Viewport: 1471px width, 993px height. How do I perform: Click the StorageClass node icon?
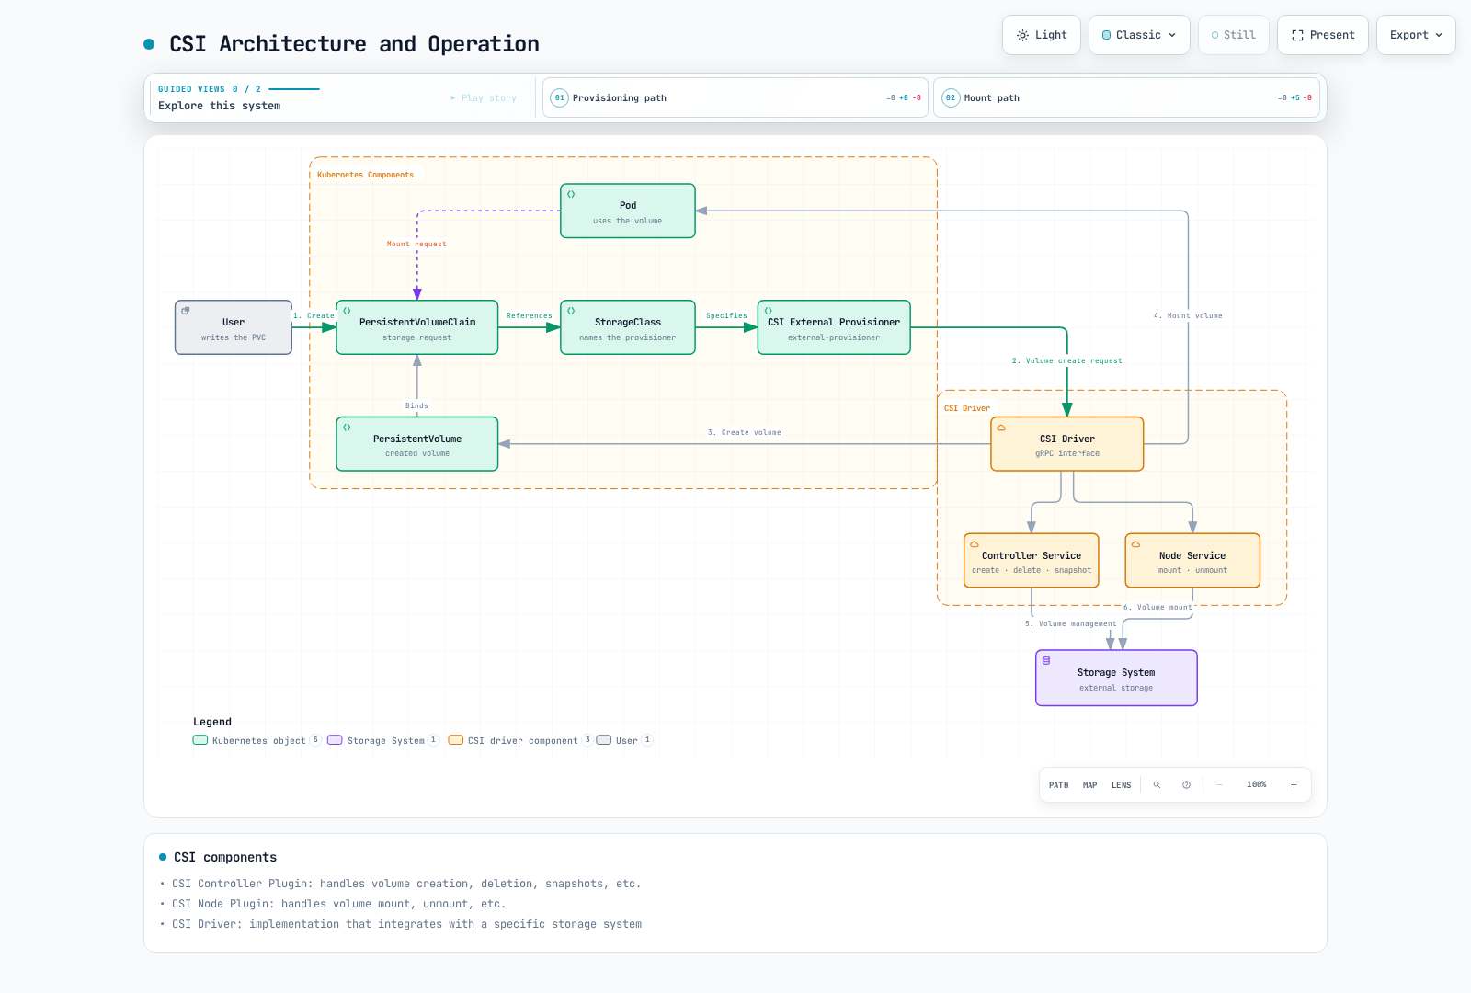(x=571, y=311)
